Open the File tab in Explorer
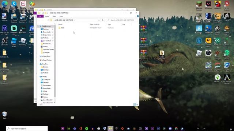Image resolution: width=234 pixels, height=131 pixels. click(40, 16)
